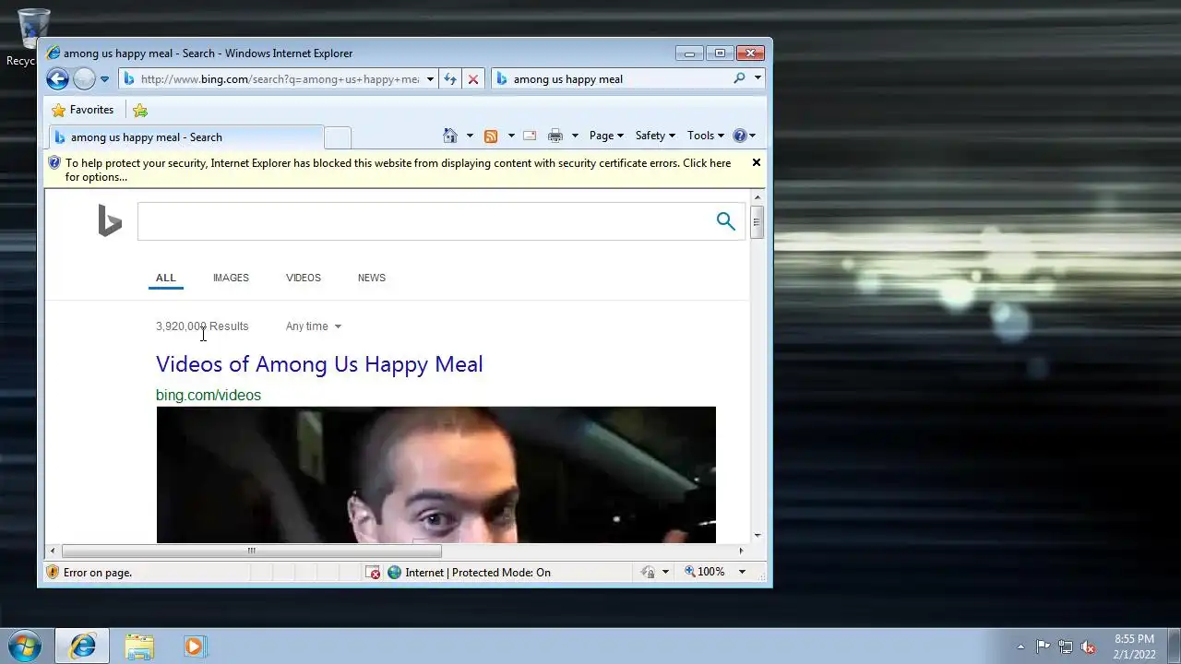
Task: Click the RSS feeds icon
Action: click(x=491, y=136)
